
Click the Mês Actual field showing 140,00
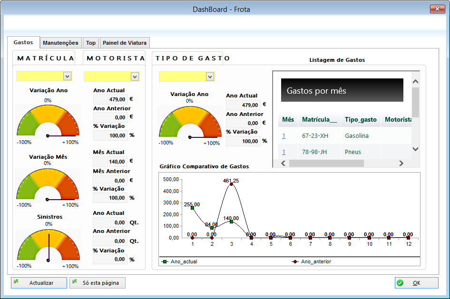click(110, 162)
